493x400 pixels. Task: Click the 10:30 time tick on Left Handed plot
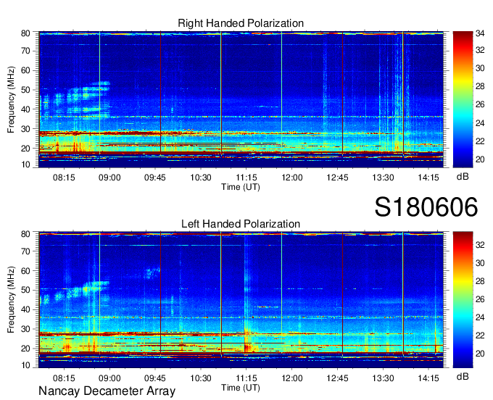coord(201,378)
